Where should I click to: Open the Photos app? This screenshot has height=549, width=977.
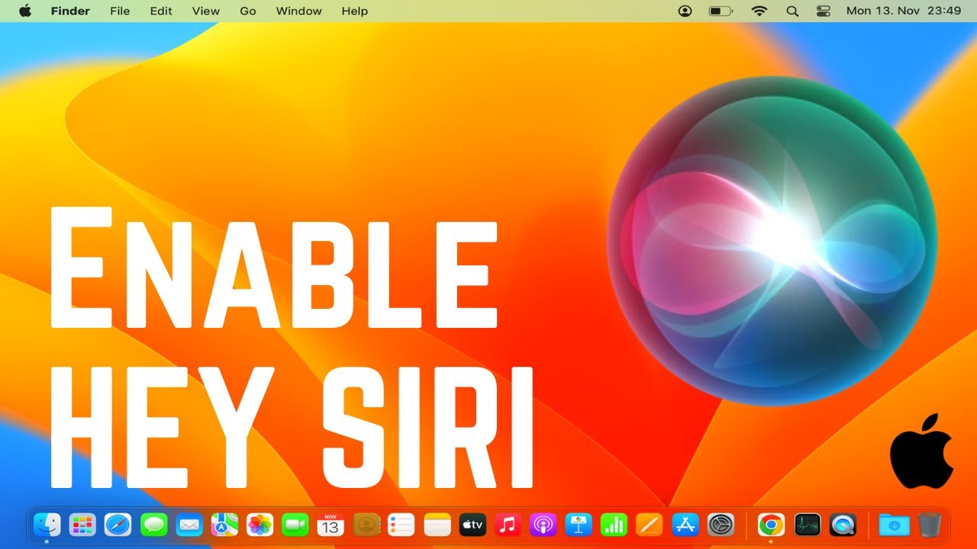[x=260, y=525]
